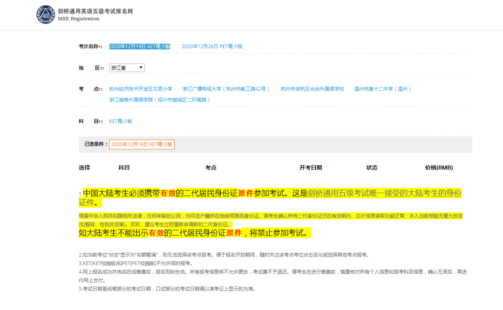The height and width of the screenshot is (310, 503).
Task: Select exam session 2020年12月26日 PET青少版
Action: pos(212,47)
